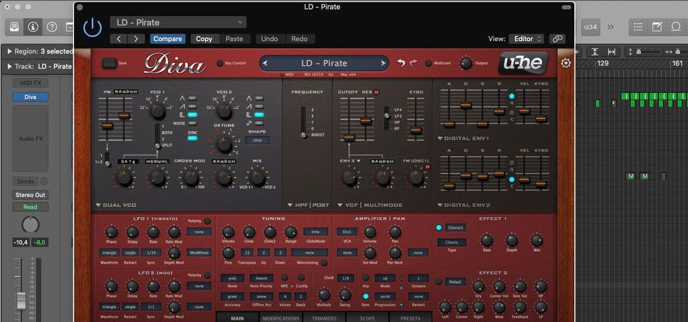Toggle Key Control LED
This screenshot has height=322, width=688.
[x=220, y=63]
